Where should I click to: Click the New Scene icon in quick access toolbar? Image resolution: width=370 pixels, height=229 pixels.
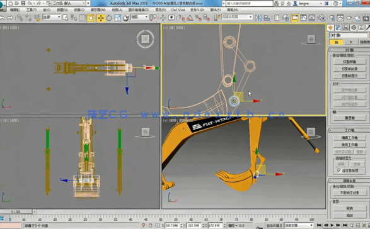(x=11, y=3)
